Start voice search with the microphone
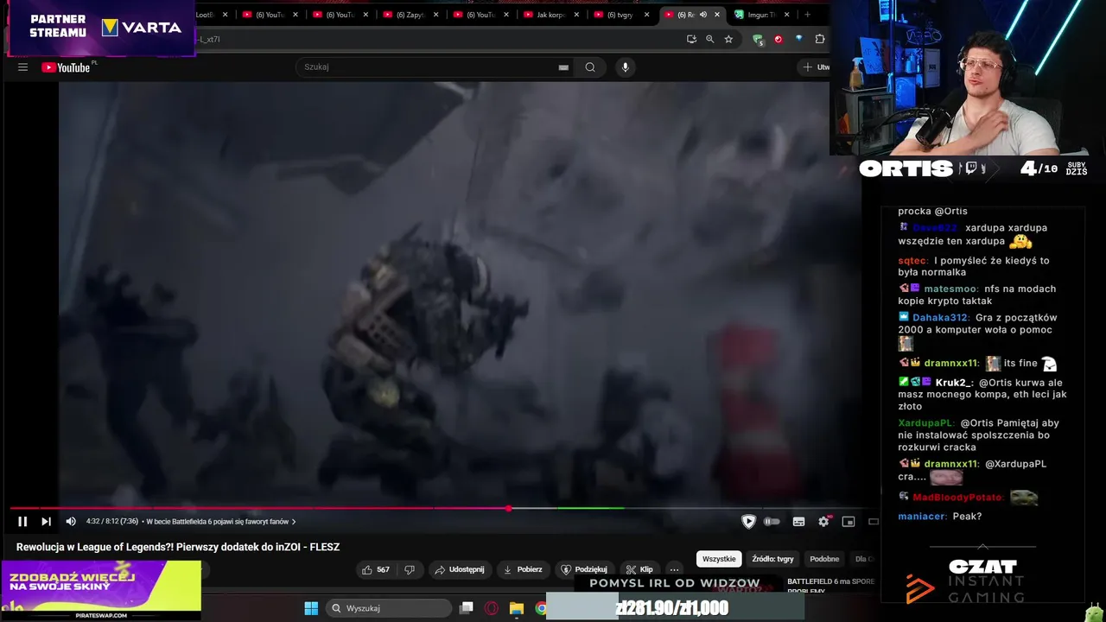1106x622 pixels. tap(626, 67)
